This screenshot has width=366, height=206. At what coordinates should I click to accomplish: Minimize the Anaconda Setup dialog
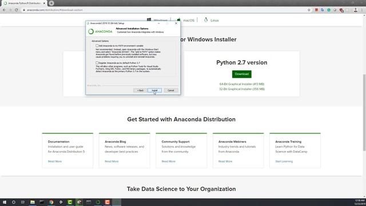(x=159, y=23)
